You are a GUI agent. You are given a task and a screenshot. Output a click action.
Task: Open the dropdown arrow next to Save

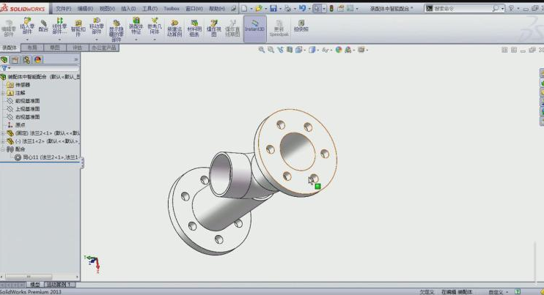point(280,9)
